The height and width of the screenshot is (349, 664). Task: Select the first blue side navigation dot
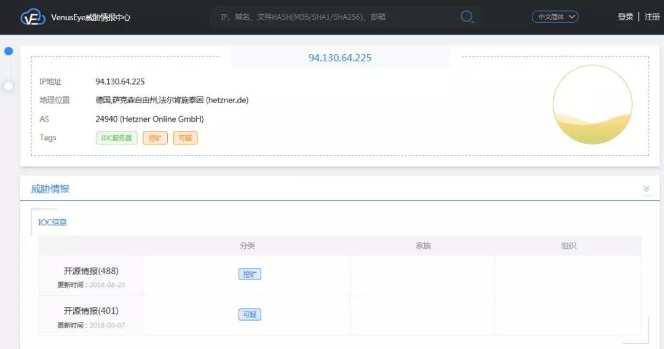[9, 51]
